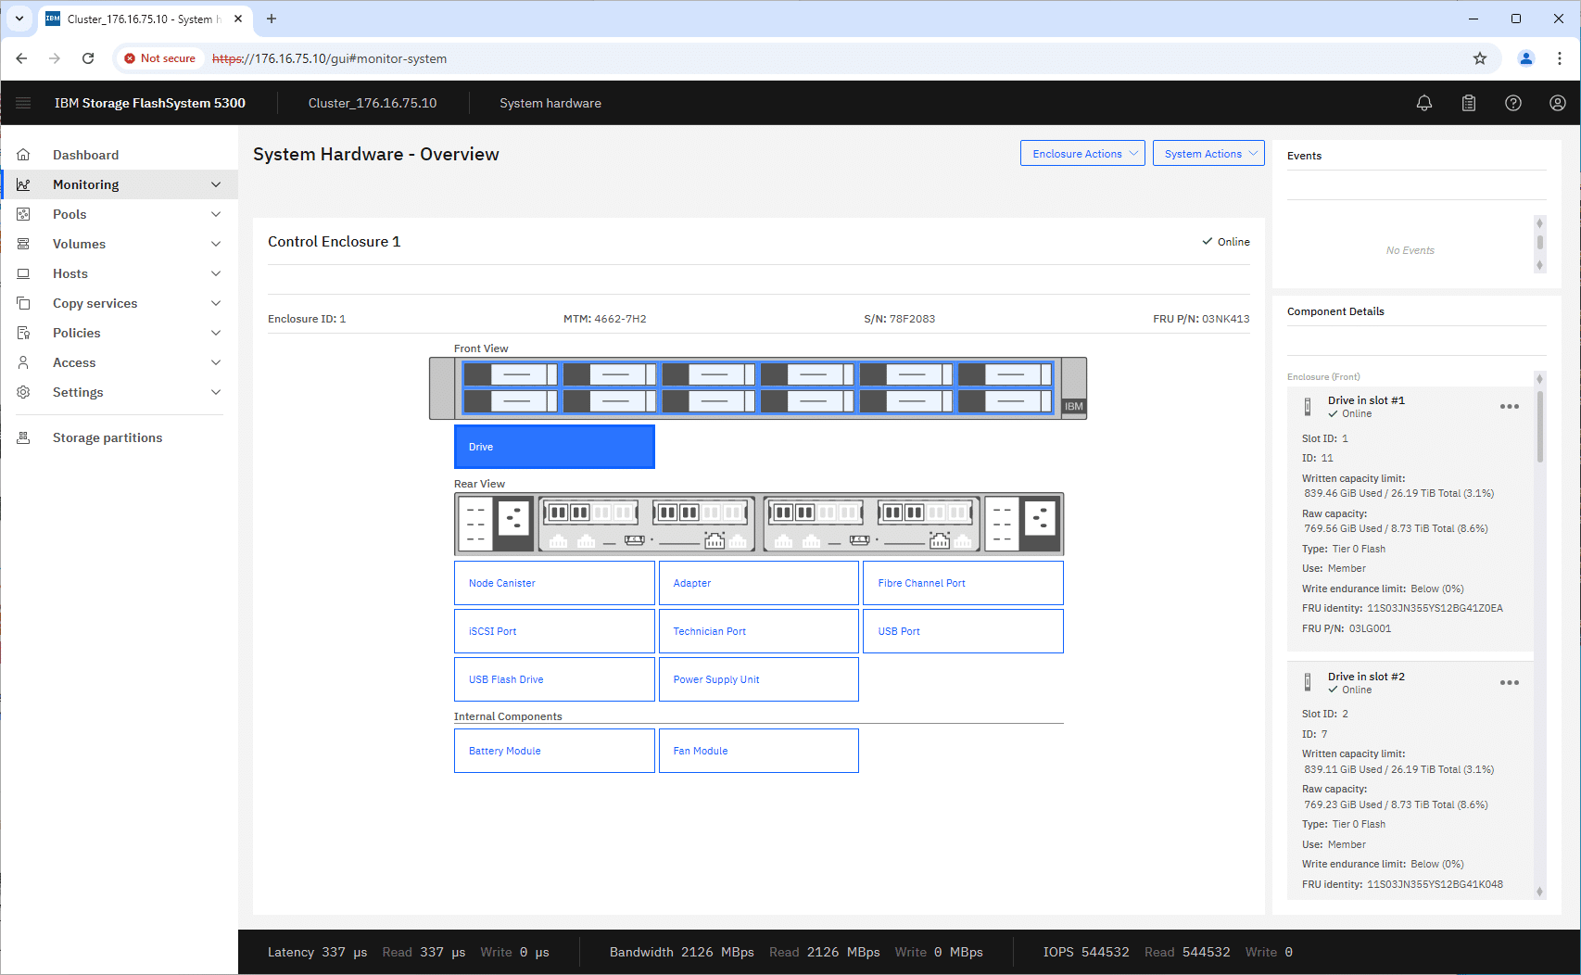
Task: Open the tab search dropdown
Action: pos(19,19)
